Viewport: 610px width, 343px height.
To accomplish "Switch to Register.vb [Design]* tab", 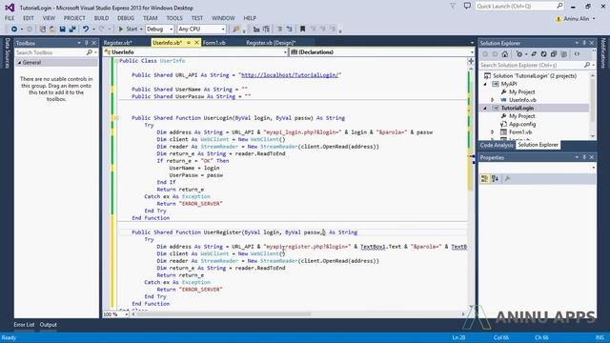I will click(x=271, y=43).
